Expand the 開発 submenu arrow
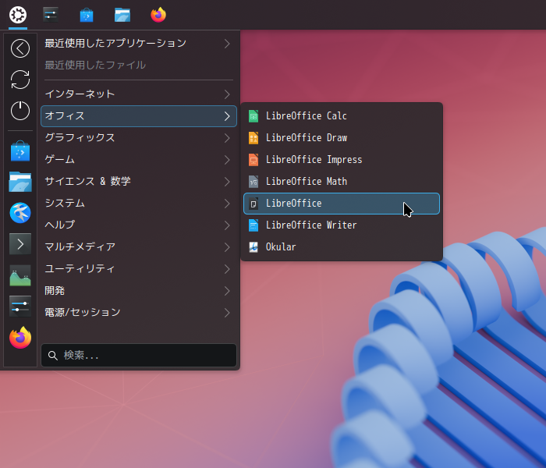Image resolution: width=546 pixels, height=468 pixels. pos(227,291)
